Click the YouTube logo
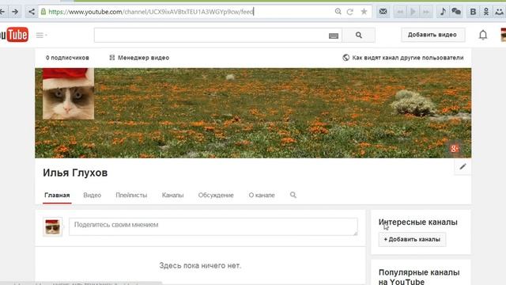Image resolution: width=506 pixels, height=285 pixels. (x=14, y=35)
